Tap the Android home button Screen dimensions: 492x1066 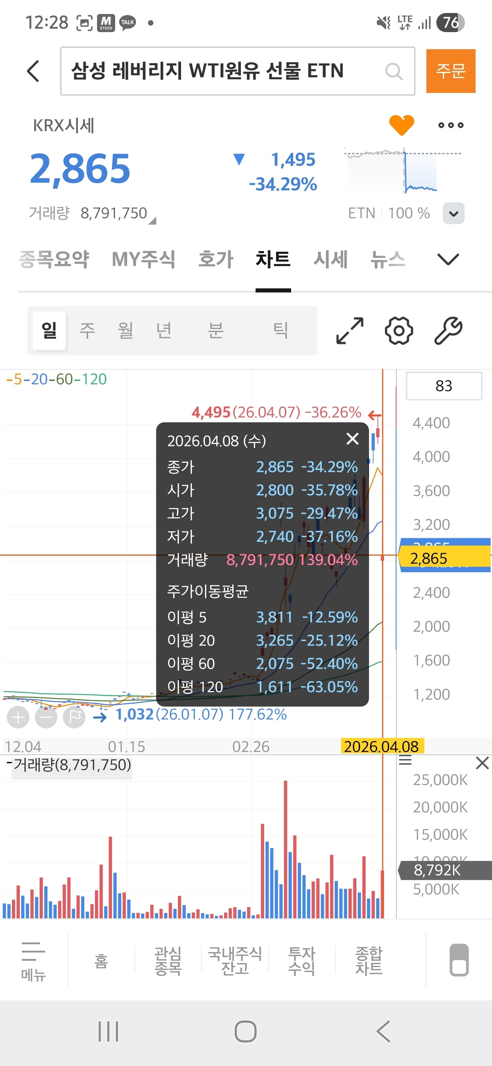tap(246, 1031)
